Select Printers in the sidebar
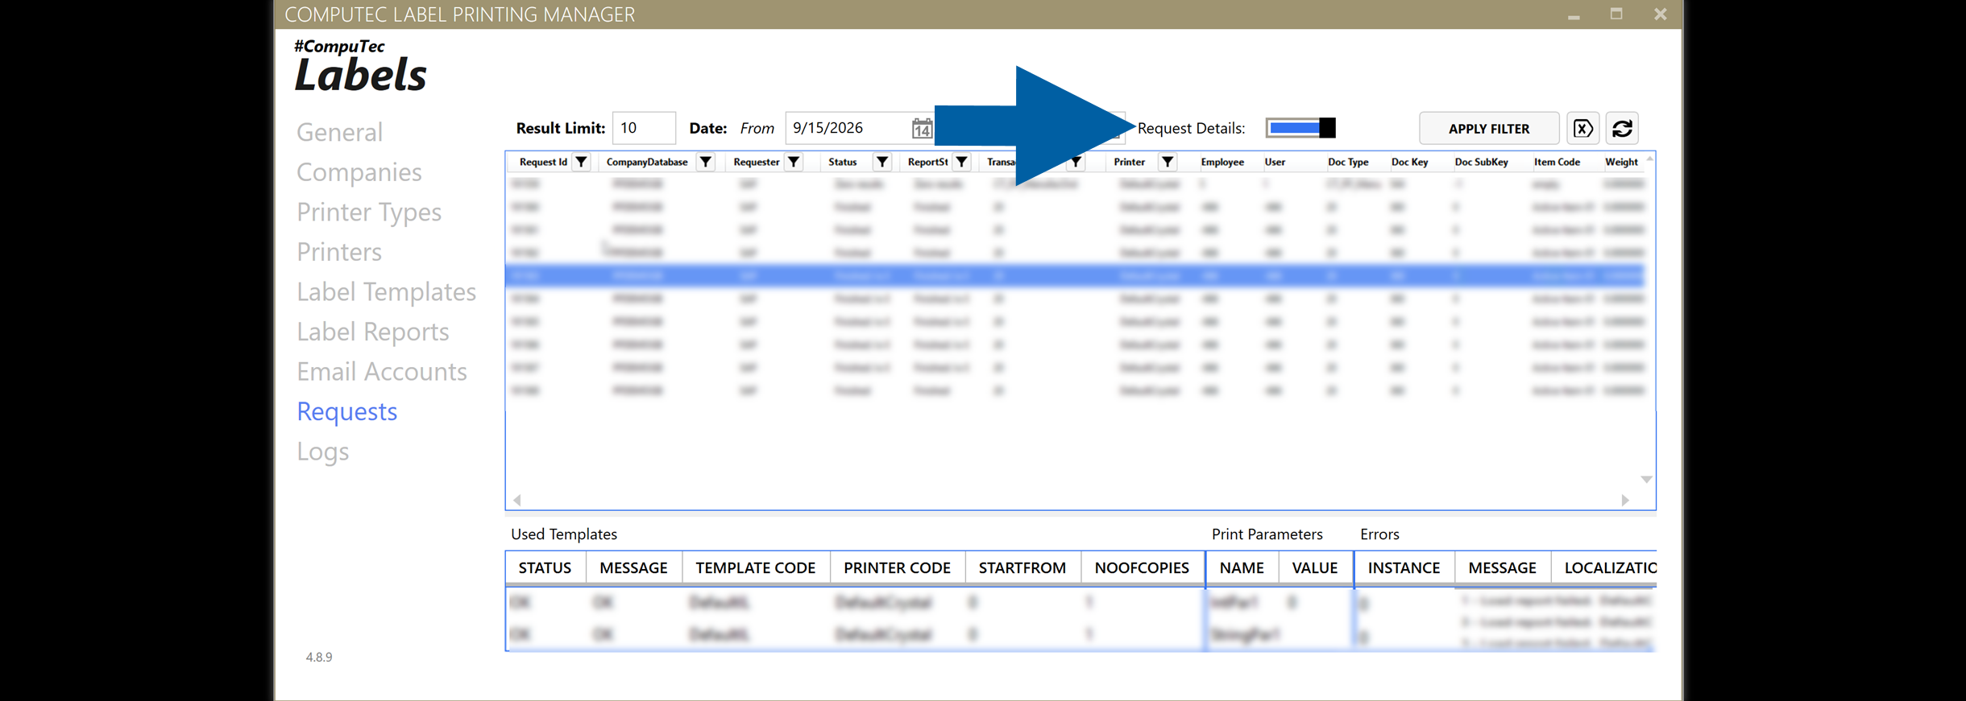Screen dimensions: 1966x701 tap(338, 252)
